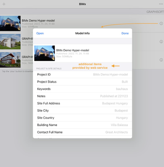Tap the plus icon to add model
This screenshot has height=167, width=164.
(4, 4)
